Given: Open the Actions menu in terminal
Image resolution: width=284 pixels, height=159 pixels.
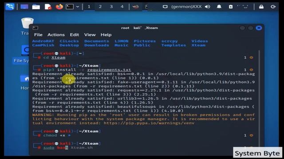Looking at the screenshot, I should pyautogui.click(x=56, y=34).
